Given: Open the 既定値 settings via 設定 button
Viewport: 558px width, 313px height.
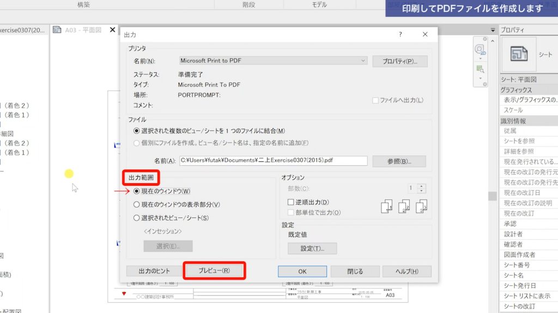Looking at the screenshot, I should point(312,248).
